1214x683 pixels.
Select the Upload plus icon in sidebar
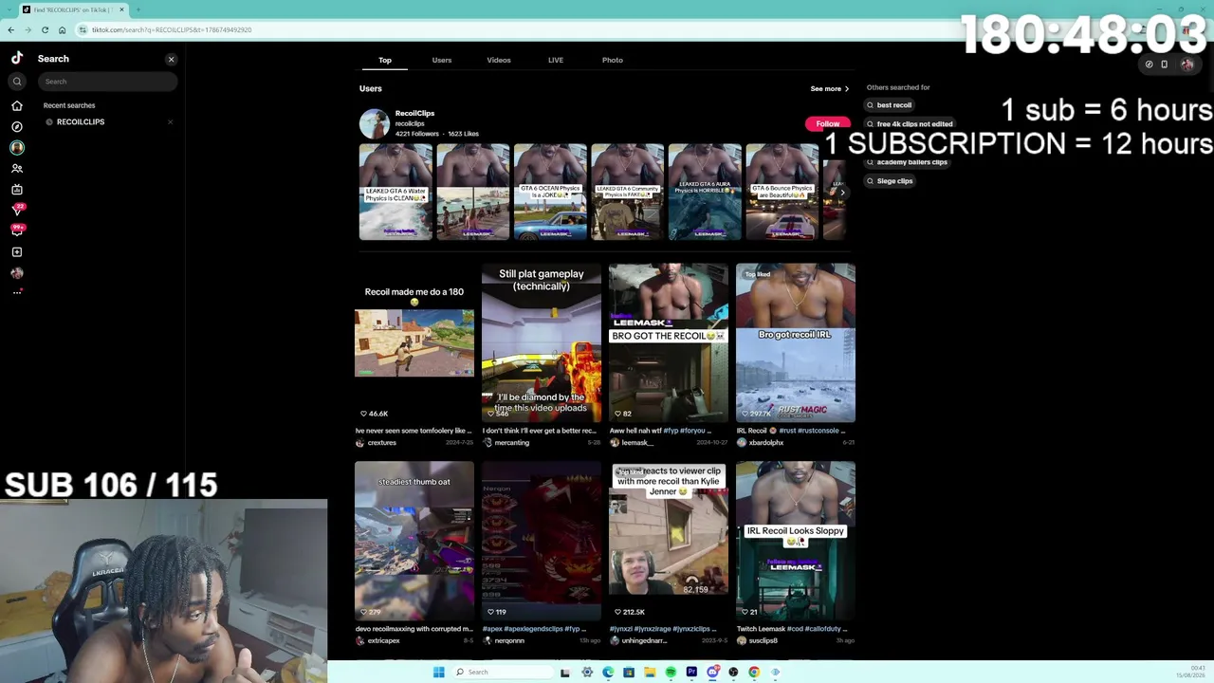(x=17, y=251)
